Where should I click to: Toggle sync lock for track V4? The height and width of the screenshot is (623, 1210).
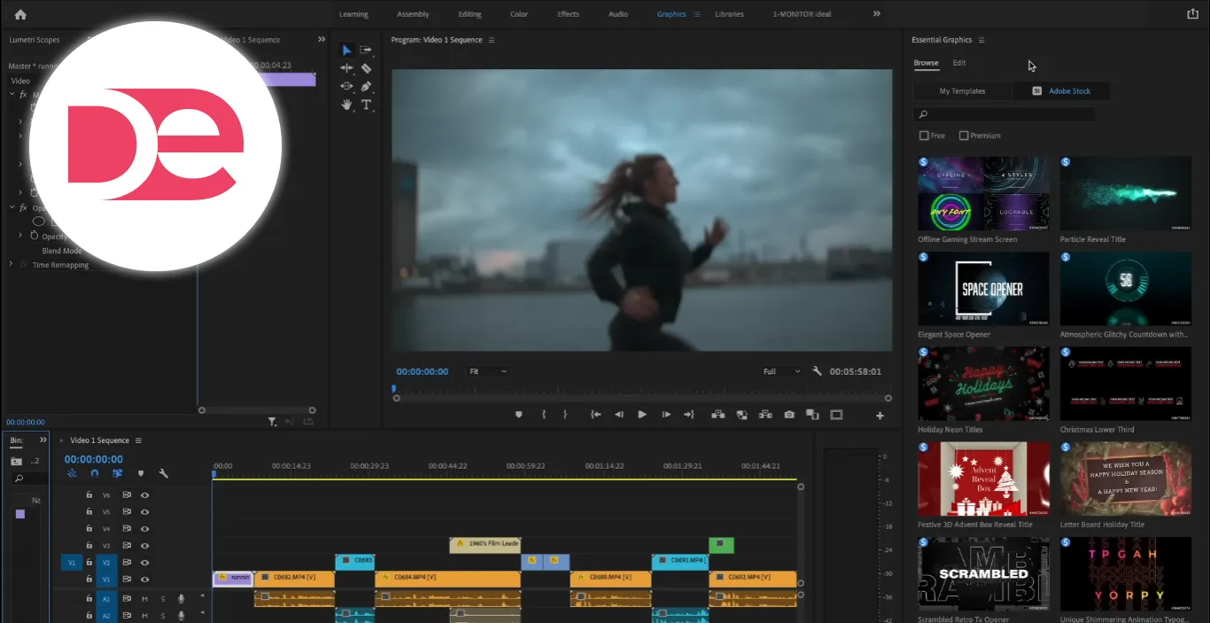[127, 529]
